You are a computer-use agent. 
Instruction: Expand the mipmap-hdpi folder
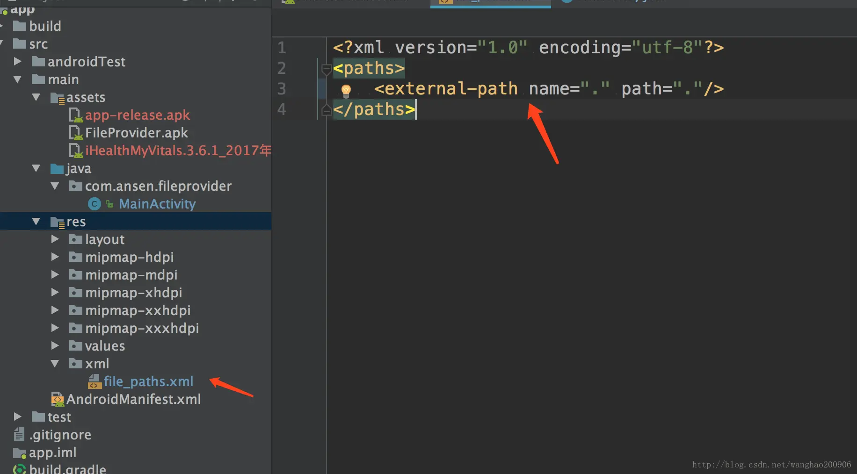55,257
